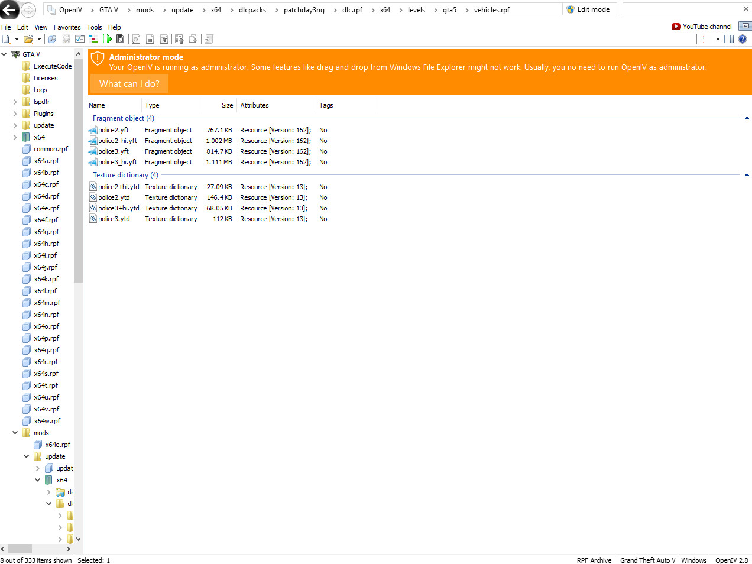Open the Tools menu

click(x=94, y=27)
